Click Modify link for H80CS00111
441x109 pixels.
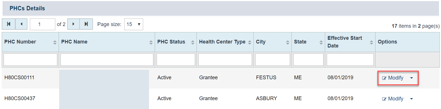coord(393,78)
